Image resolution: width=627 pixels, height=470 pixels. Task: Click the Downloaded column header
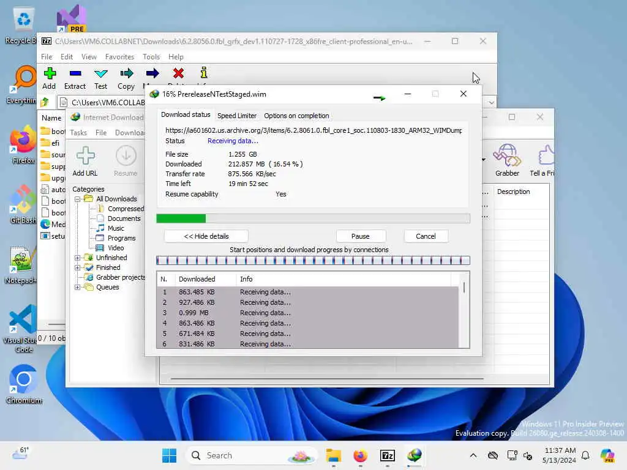point(205,279)
